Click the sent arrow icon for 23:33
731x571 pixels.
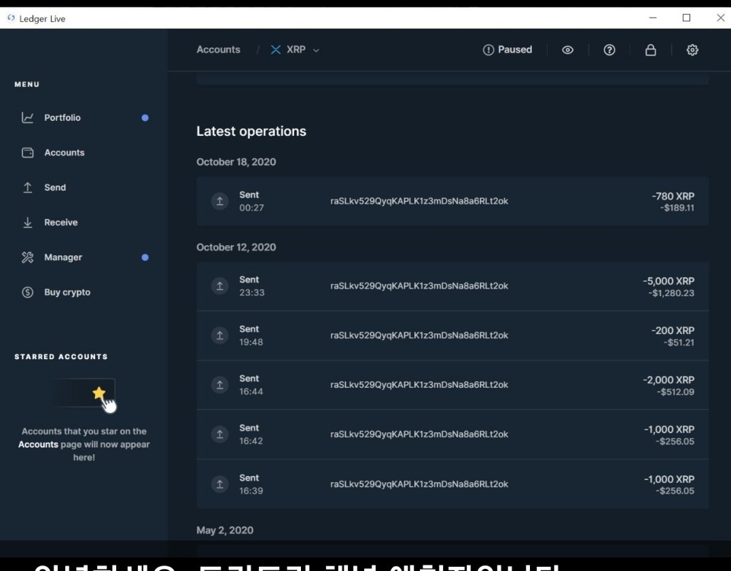(219, 286)
